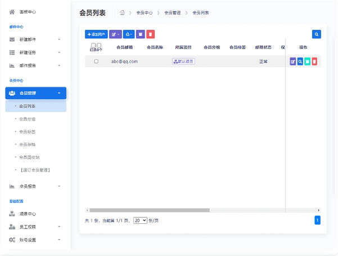Click the blue search icon in toolbar
Screen dimensions: 338x256
pyautogui.click(x=317, y=34)
